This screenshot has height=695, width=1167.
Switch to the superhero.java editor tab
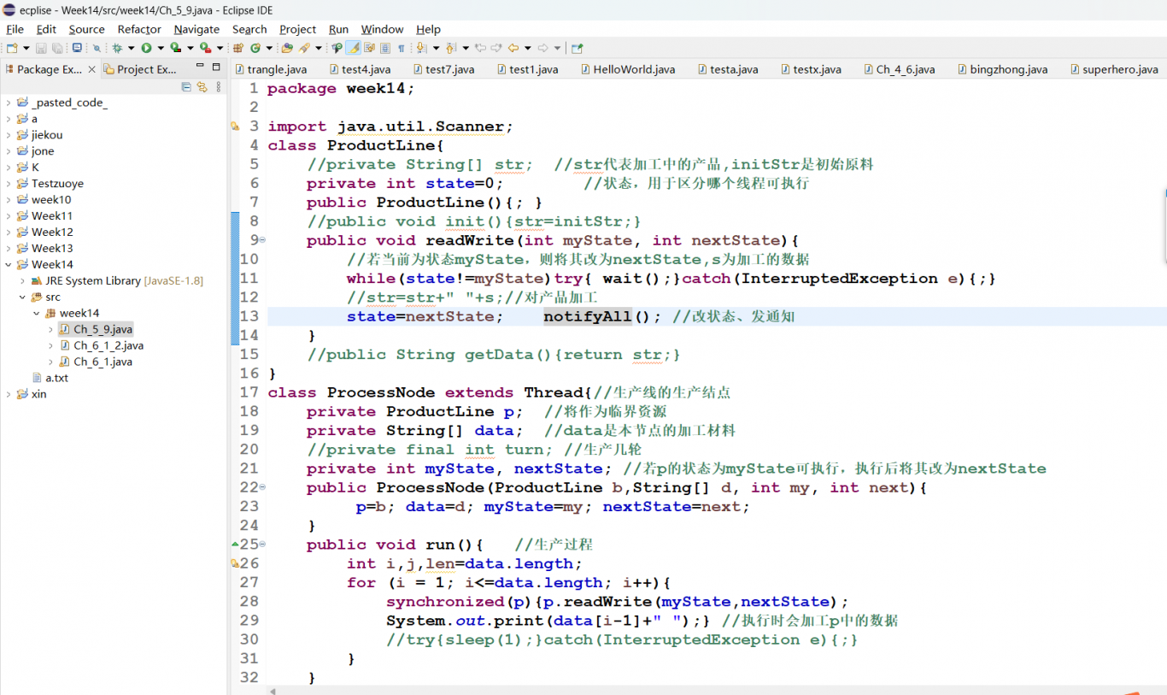[x=1113, y=69]
